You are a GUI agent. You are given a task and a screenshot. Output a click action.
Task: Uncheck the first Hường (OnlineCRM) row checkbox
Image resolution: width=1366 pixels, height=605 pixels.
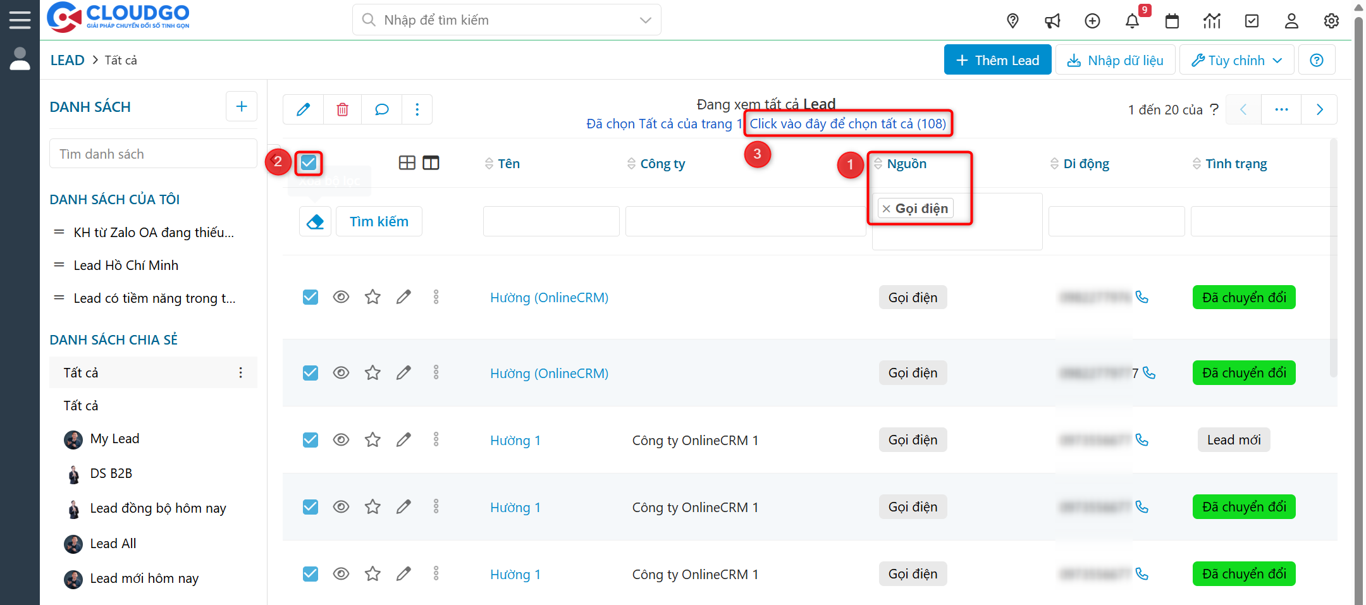pos(311,297)
